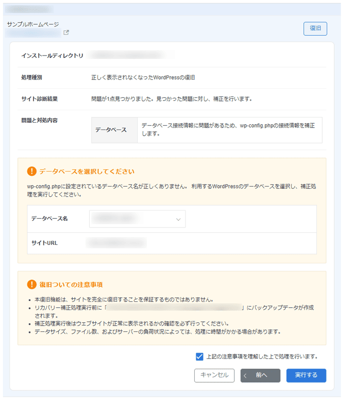Click the サイトURL label
Viewport: 343px width, 400px height.
(44, 243)
